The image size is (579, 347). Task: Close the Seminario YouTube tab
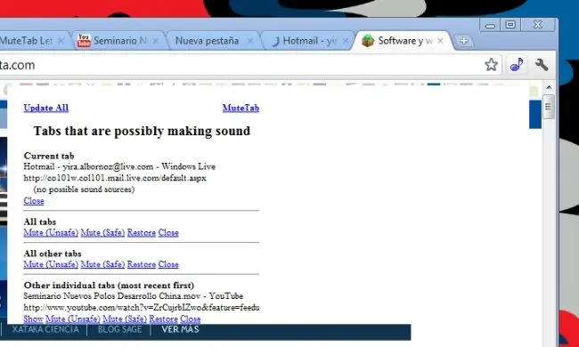click(156, 41)
